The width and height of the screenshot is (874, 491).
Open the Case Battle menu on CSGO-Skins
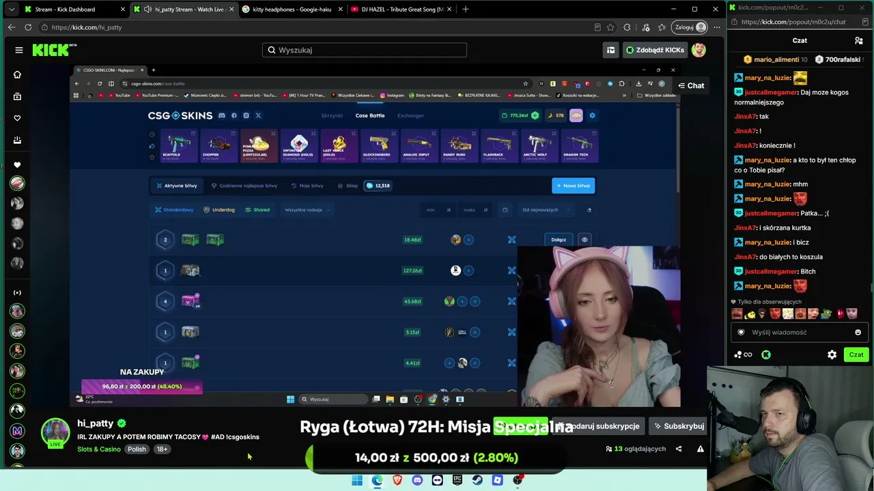pos(370,115)
